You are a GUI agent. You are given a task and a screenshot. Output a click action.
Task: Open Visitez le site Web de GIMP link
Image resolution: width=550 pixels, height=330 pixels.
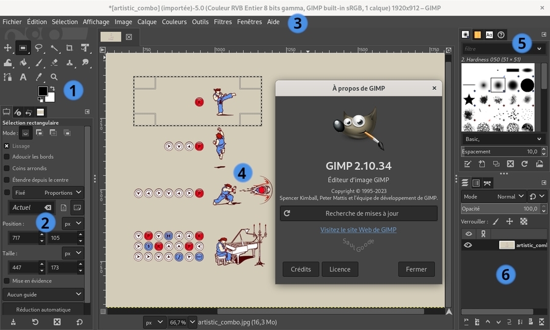[359, 230]
